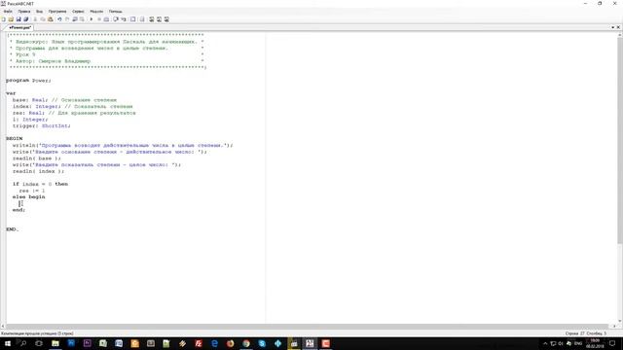Create a new file with toolbar icon

(4, 19)
